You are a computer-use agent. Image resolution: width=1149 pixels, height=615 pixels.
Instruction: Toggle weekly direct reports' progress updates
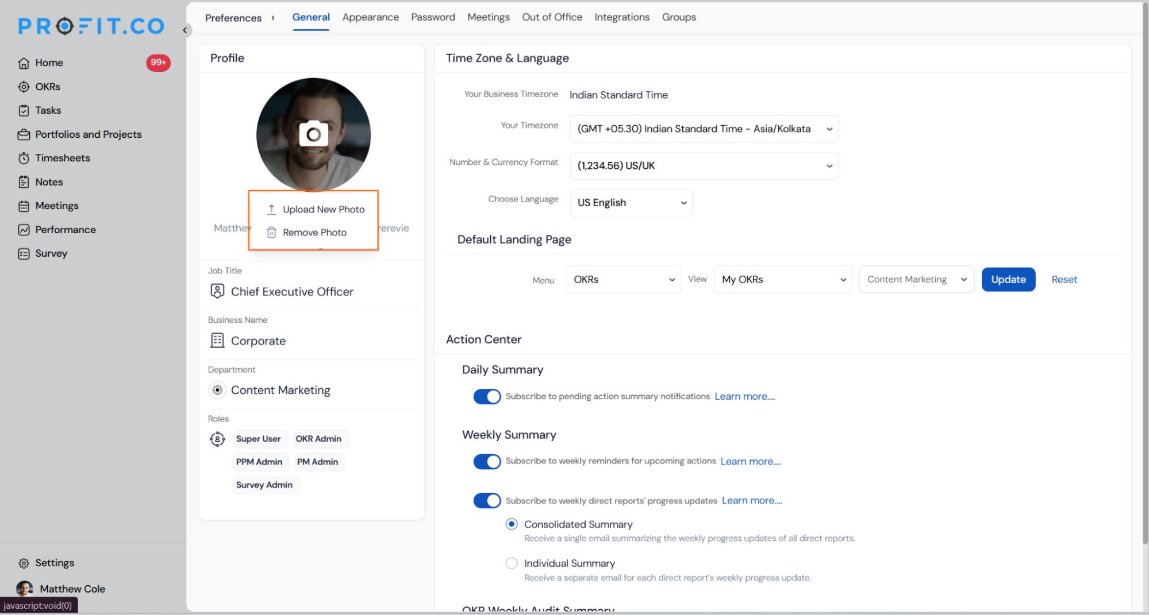pos(487,500)
